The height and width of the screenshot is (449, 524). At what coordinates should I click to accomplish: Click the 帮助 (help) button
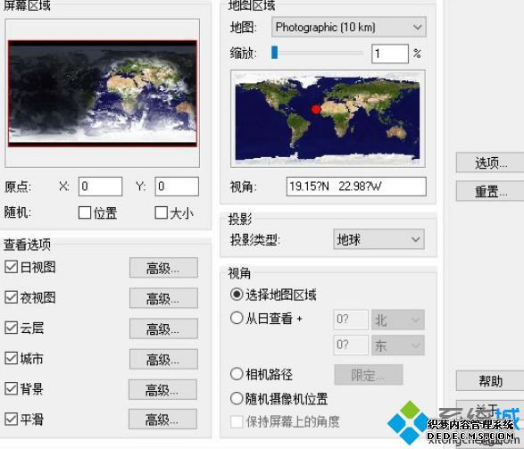tap(490, 381)
